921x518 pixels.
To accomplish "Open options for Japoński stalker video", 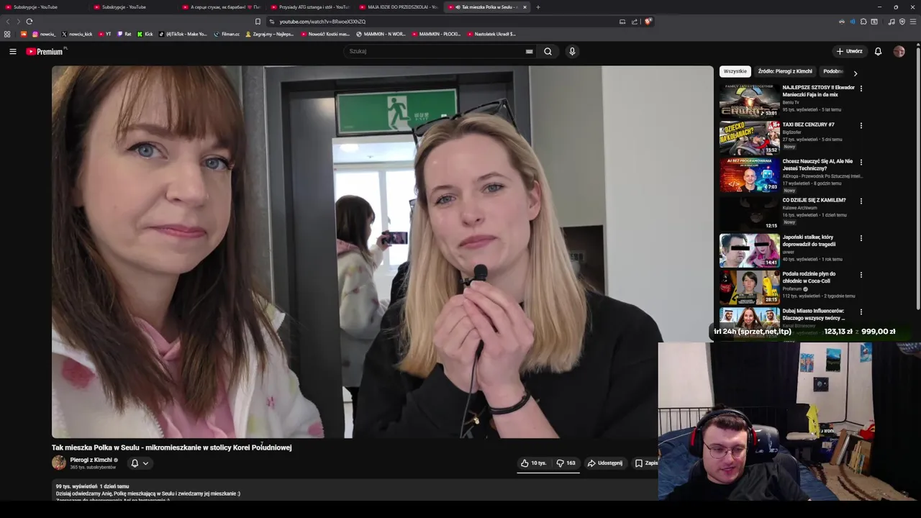I will [x=861, y=238].
